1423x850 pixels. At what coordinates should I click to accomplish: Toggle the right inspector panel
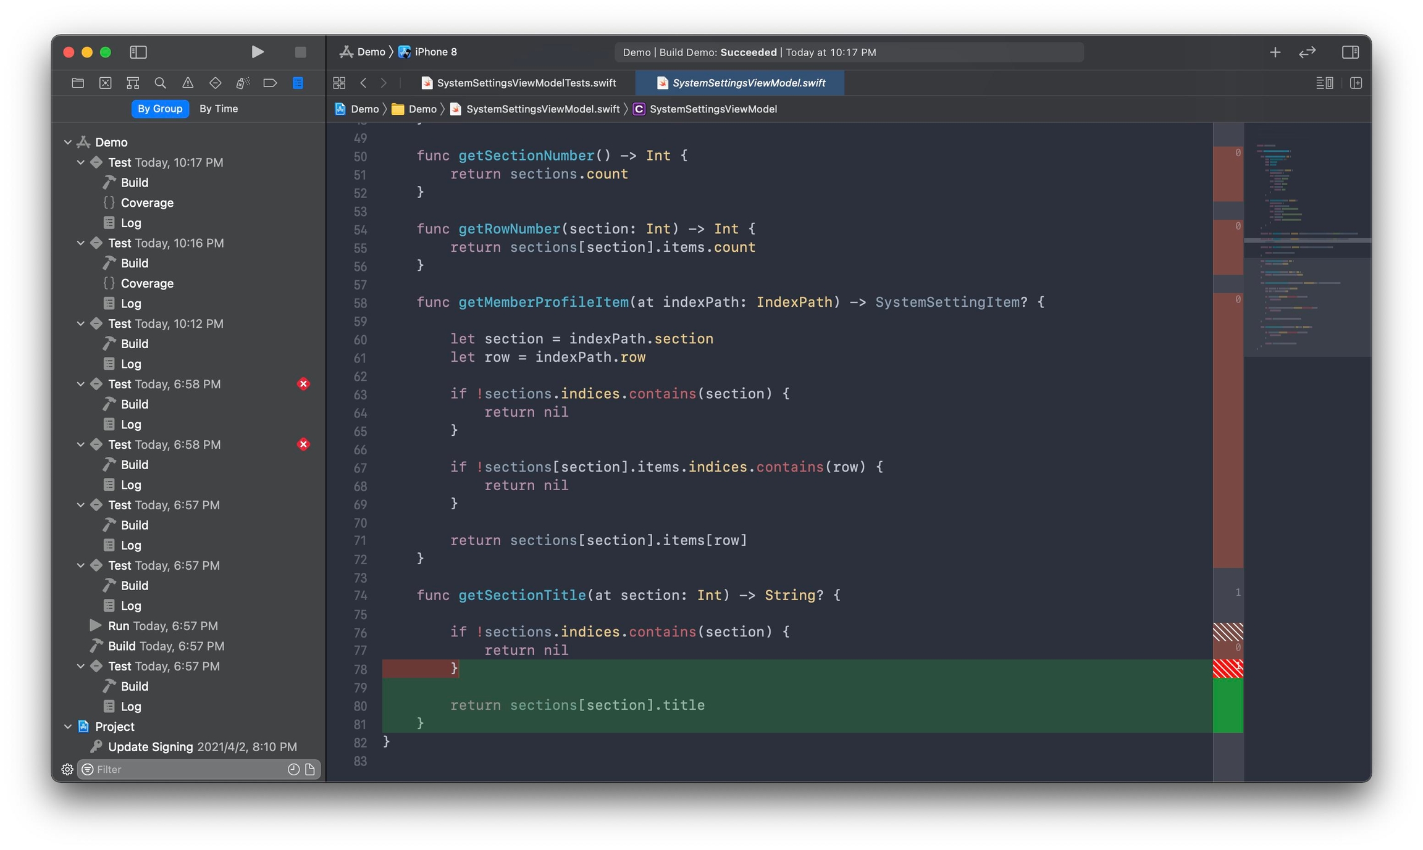pos(1350,52)
